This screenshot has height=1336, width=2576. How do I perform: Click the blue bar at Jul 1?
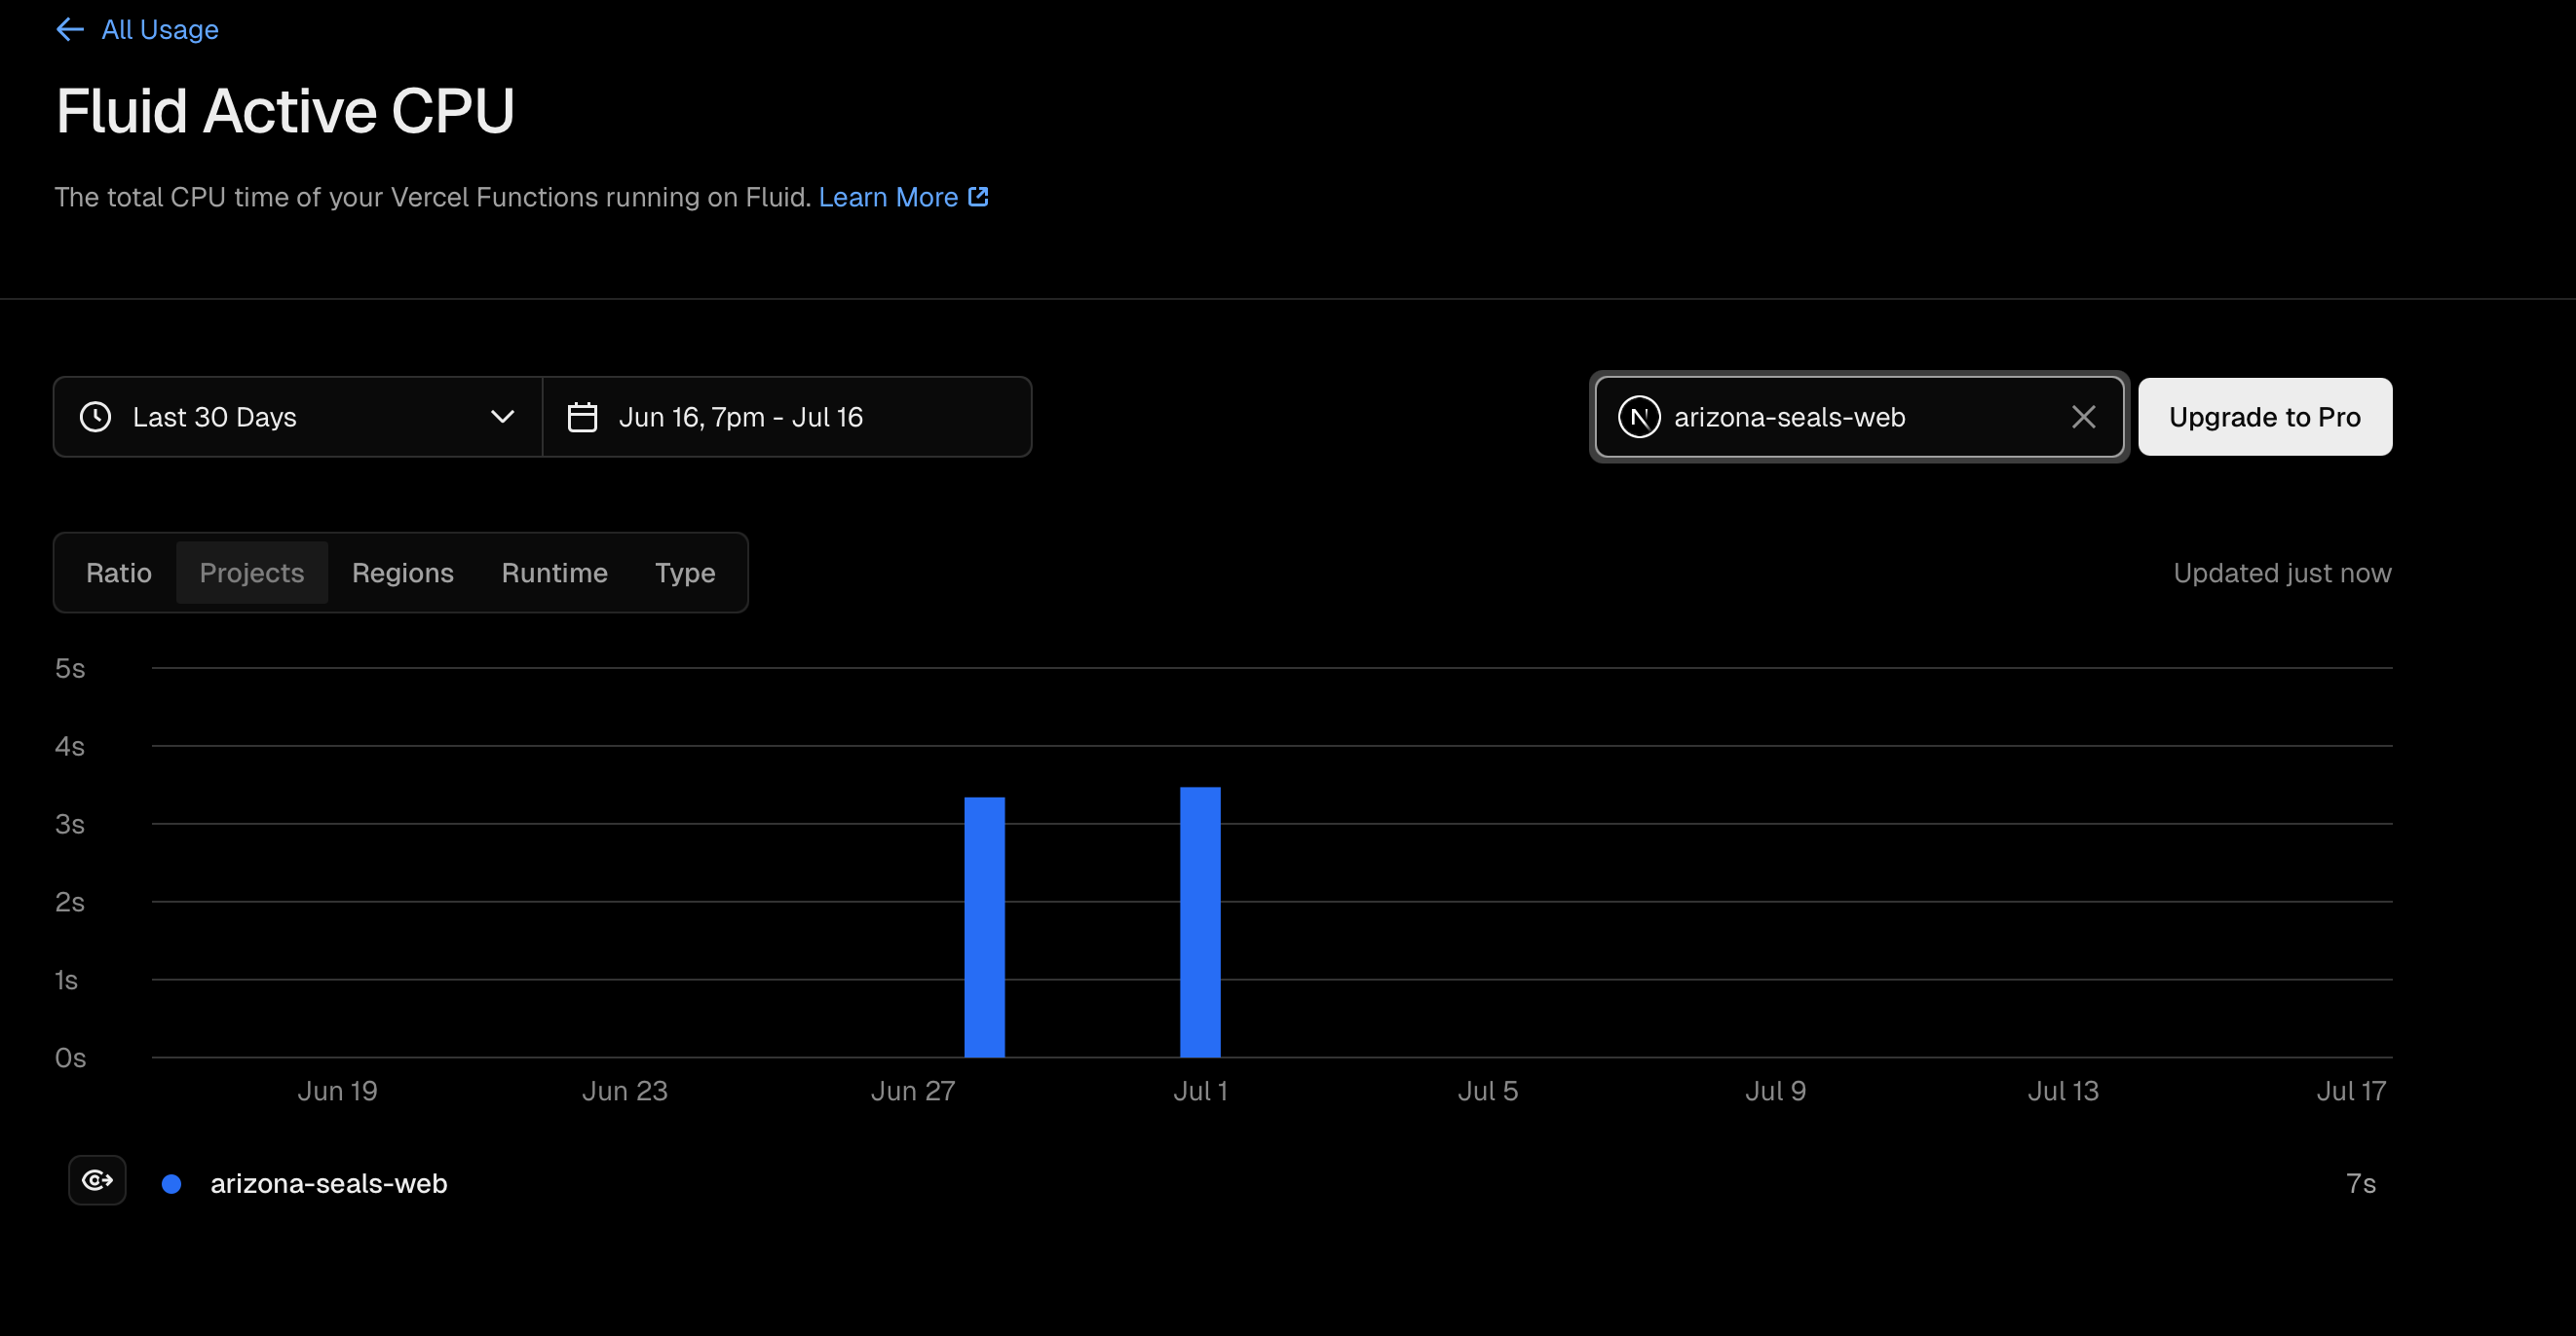[x=1200, y=921]
